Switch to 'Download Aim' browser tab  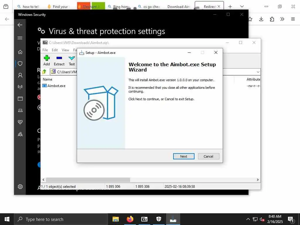(178, 6)
